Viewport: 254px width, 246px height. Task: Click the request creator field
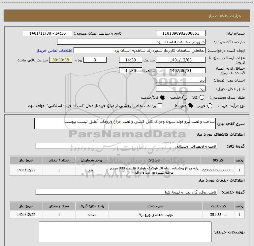[x=140, y=51]
